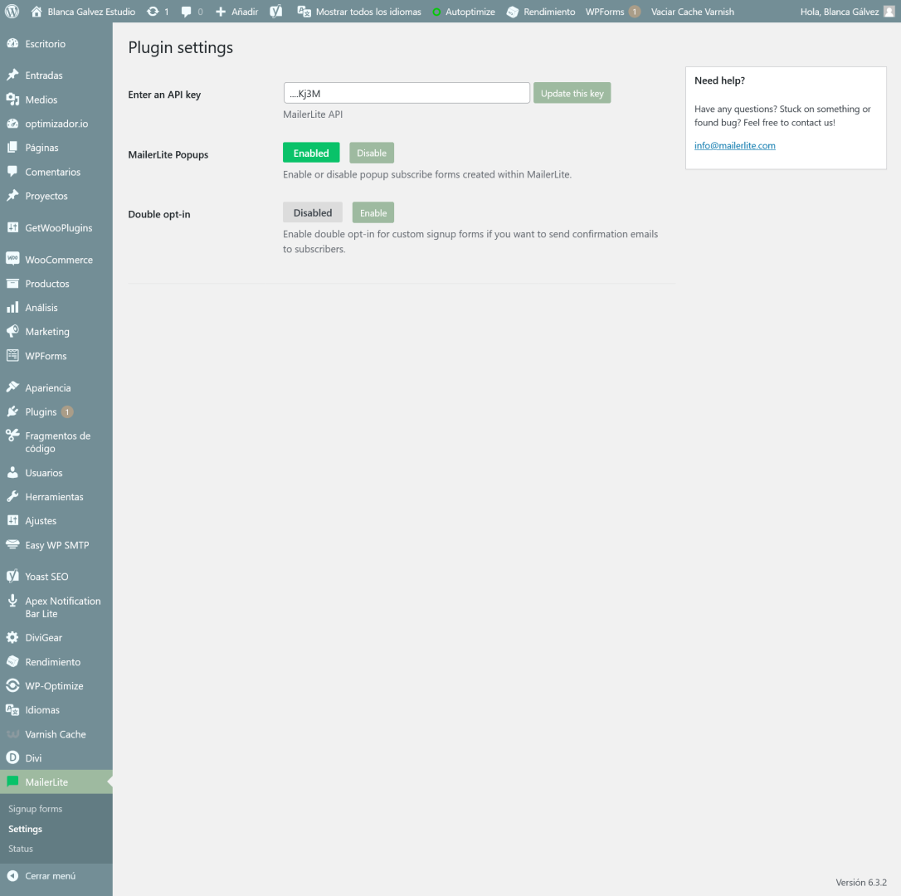Open the GetWooPlugins menu

(x=56, y=227)
